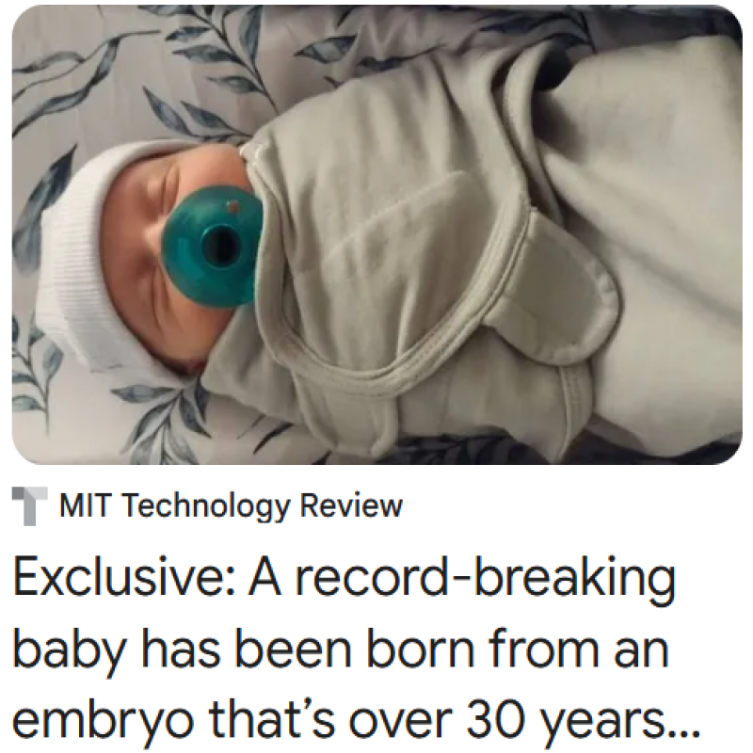
Task: Open the MIT Technology Review source name
Action: [x=231, y=506]
